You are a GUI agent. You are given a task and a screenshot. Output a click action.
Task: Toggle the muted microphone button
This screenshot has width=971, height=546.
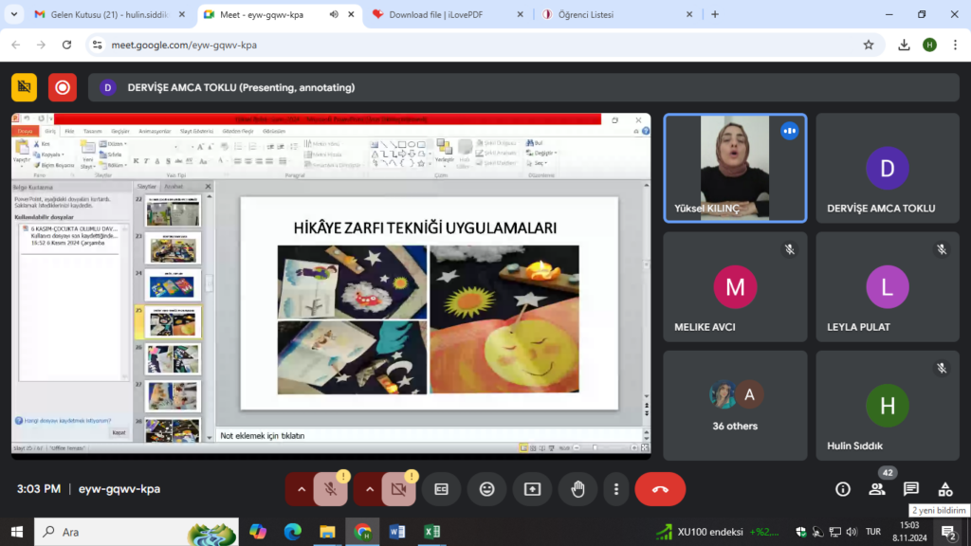click(330, 489)
